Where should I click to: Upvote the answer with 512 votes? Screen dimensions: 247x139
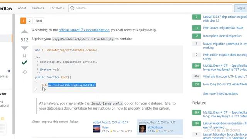click(24, 32)
